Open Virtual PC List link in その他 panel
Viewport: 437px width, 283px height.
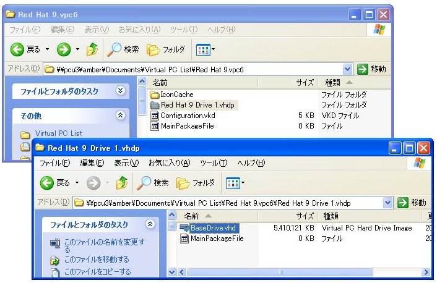tap(58, 133)
